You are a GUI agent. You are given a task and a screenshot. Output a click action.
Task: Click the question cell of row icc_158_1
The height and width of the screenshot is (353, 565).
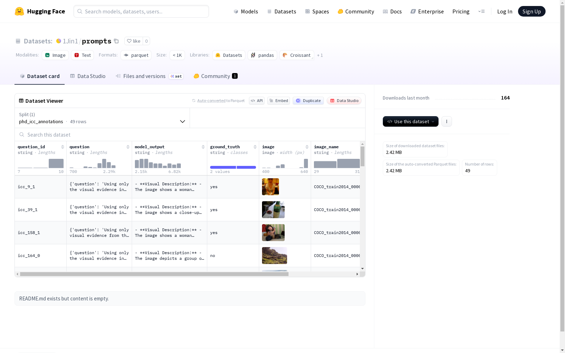tap(99, 233)
